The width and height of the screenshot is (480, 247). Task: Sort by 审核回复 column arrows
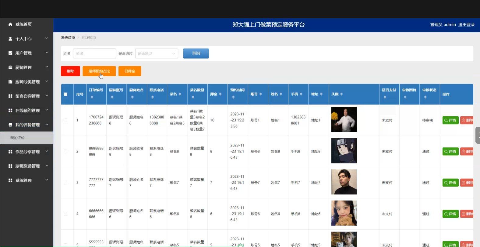pyautogui.click(x=405, y=97)
